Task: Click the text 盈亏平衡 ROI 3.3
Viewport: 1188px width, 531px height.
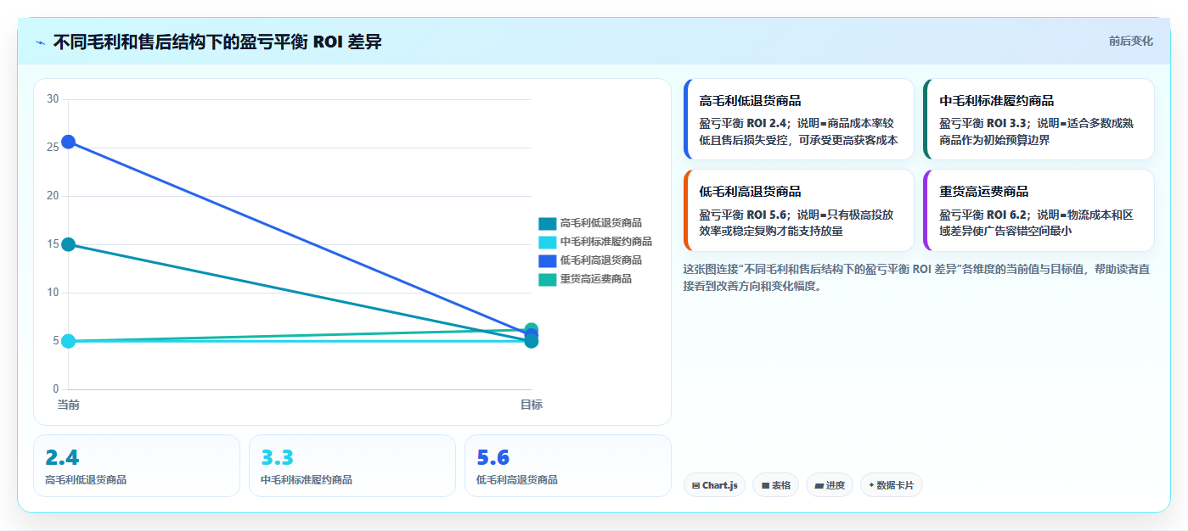Action: click(x=985, y=124)
